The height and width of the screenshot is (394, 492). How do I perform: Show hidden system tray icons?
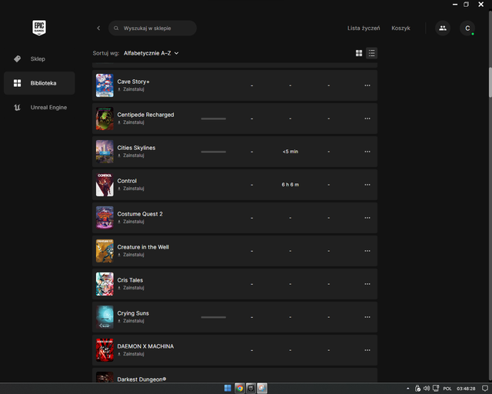click(x=408, y=389)
